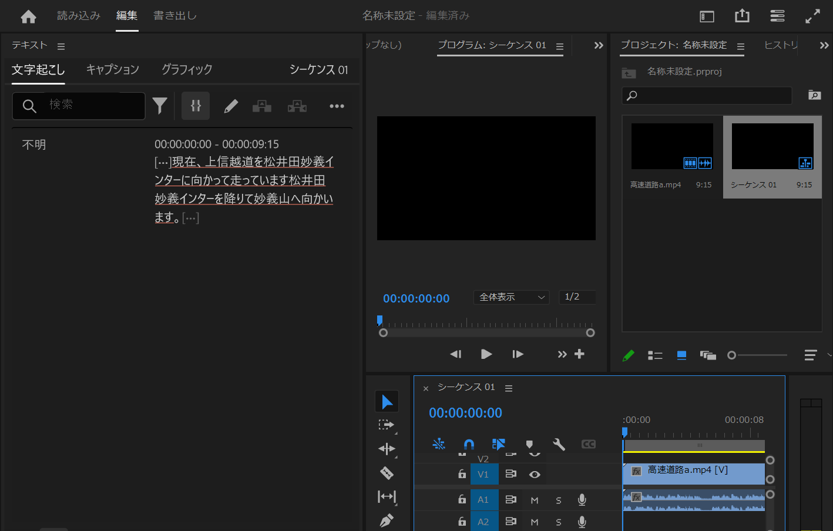Open the 全体表示 zoom level dropdown
Screen dimensions: 833x531
510,297
